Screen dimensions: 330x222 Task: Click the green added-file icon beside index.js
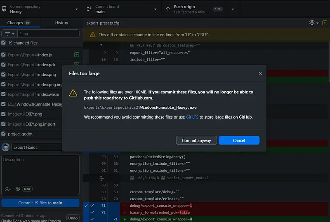pyautogui.click(x=76, y=55)
